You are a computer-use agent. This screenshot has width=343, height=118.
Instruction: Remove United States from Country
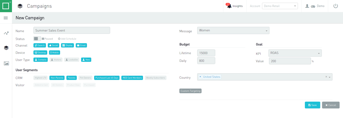click(x=200, y=77)
